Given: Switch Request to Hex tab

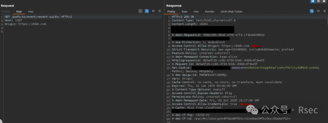Looking at the screenshot, I should [31, 12].
